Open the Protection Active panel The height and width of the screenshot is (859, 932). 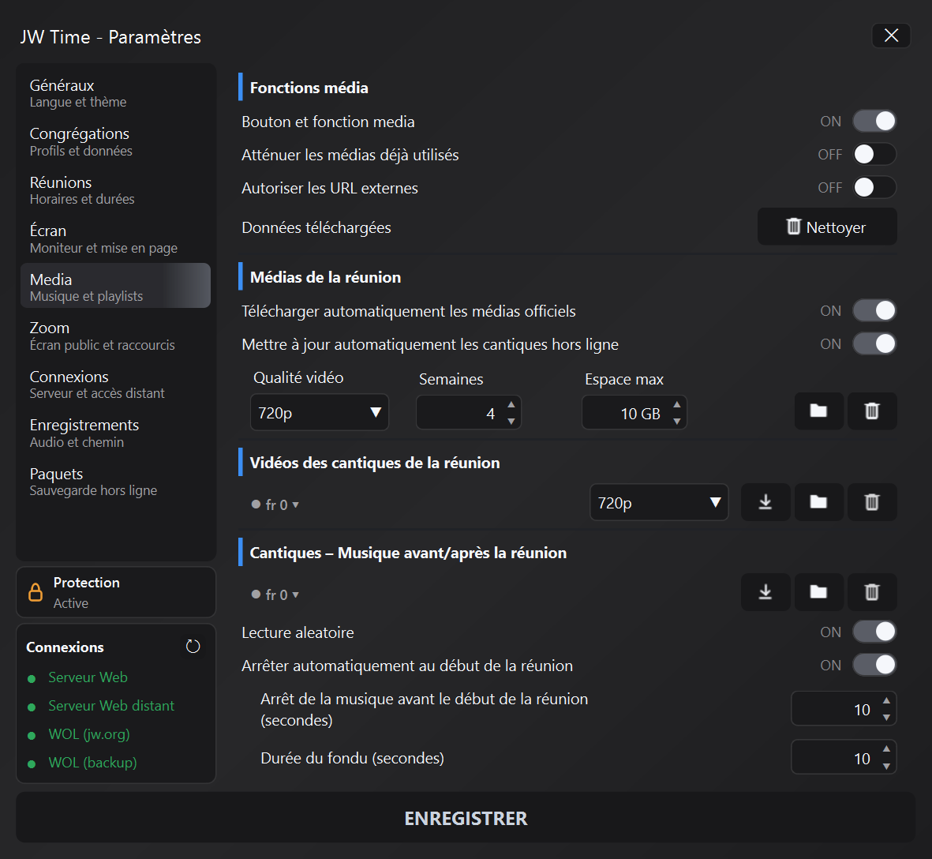pos(116,592)
